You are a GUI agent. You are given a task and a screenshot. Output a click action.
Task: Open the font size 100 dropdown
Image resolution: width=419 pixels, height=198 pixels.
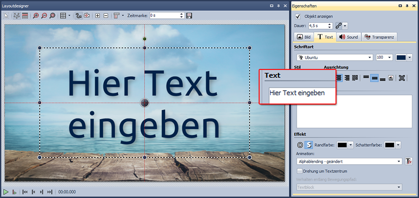389,57
